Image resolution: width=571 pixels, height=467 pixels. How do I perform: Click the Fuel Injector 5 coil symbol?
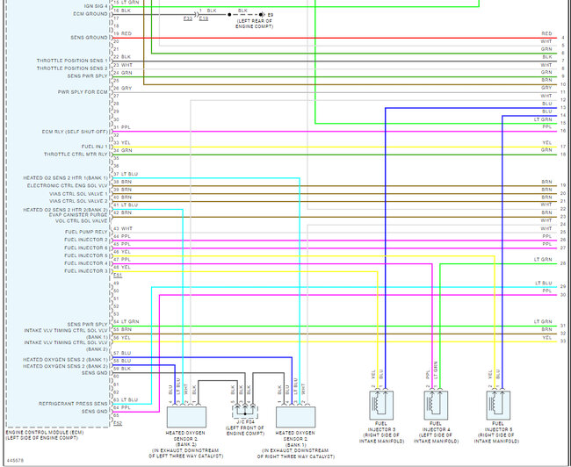click(498, 406)
